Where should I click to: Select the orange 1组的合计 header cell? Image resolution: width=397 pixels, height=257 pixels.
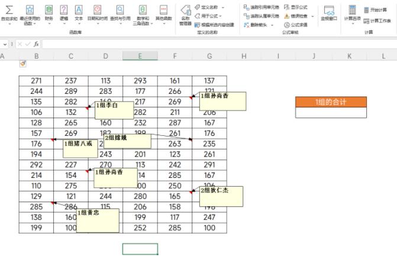[x=331, y=102]
